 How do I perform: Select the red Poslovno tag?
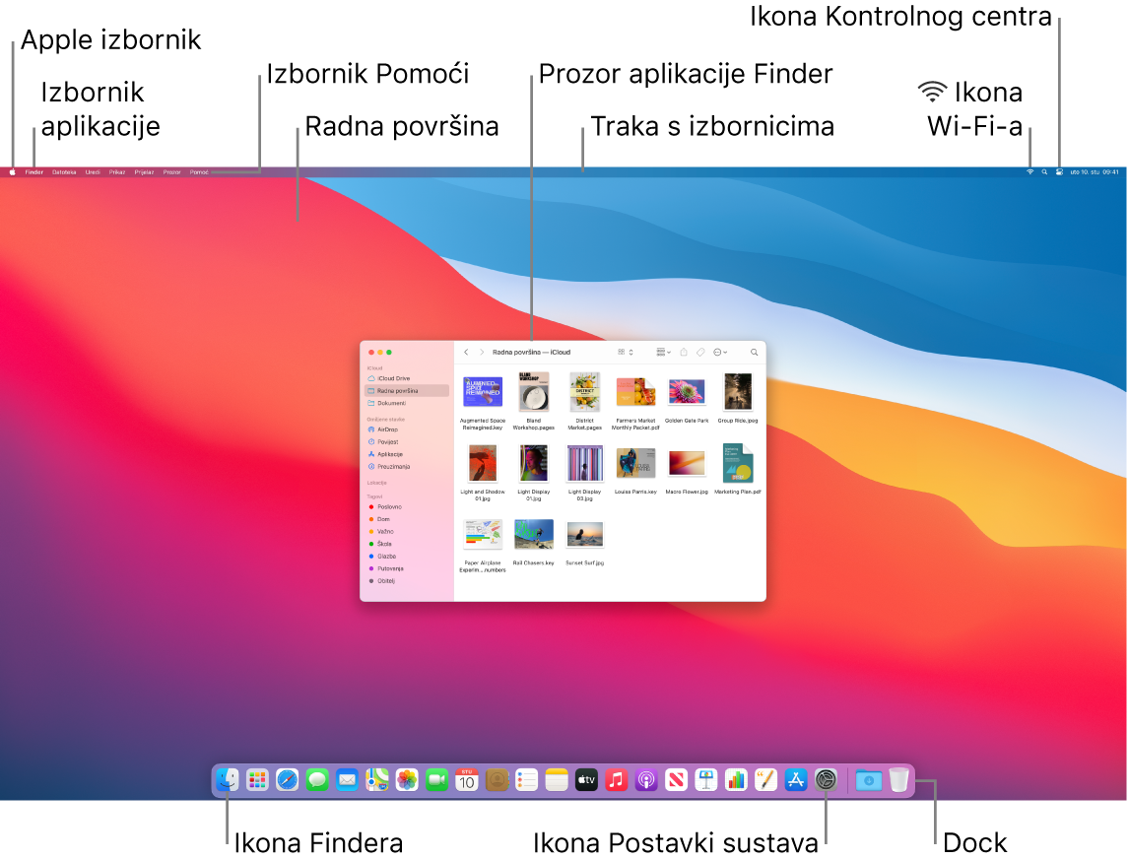(x=389, y=506)
